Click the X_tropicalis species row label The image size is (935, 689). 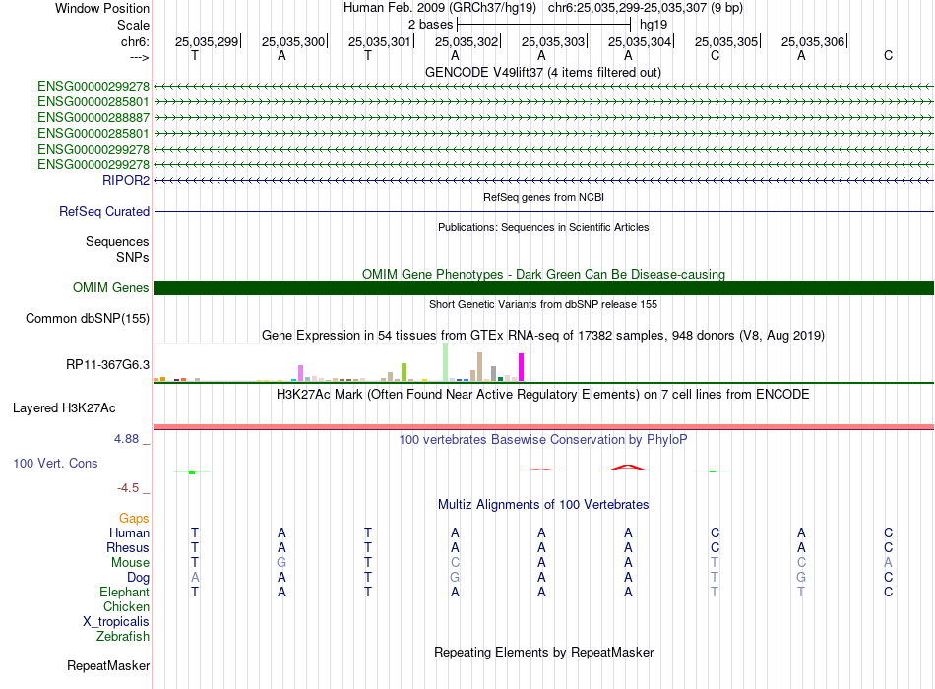point(116,622)
